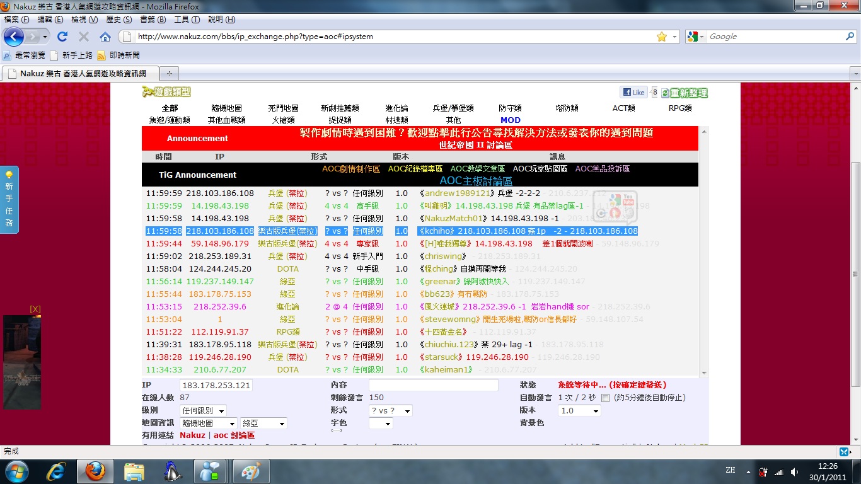Open the 版本 1.0 version dropdown

pos(579,410)
